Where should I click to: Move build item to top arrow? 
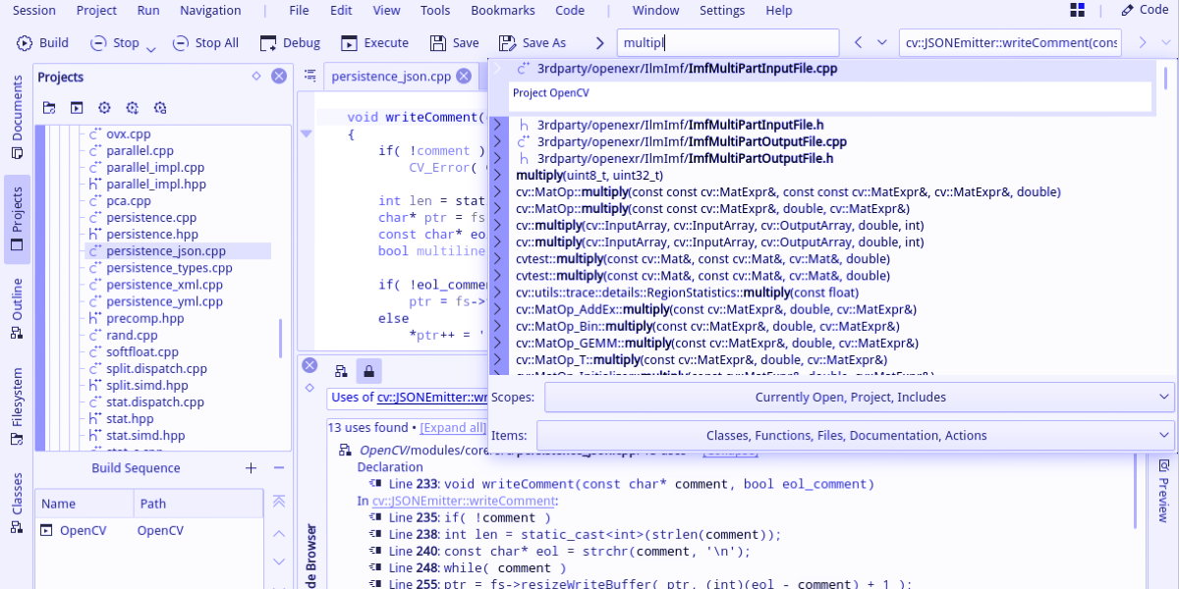point(279,502)
